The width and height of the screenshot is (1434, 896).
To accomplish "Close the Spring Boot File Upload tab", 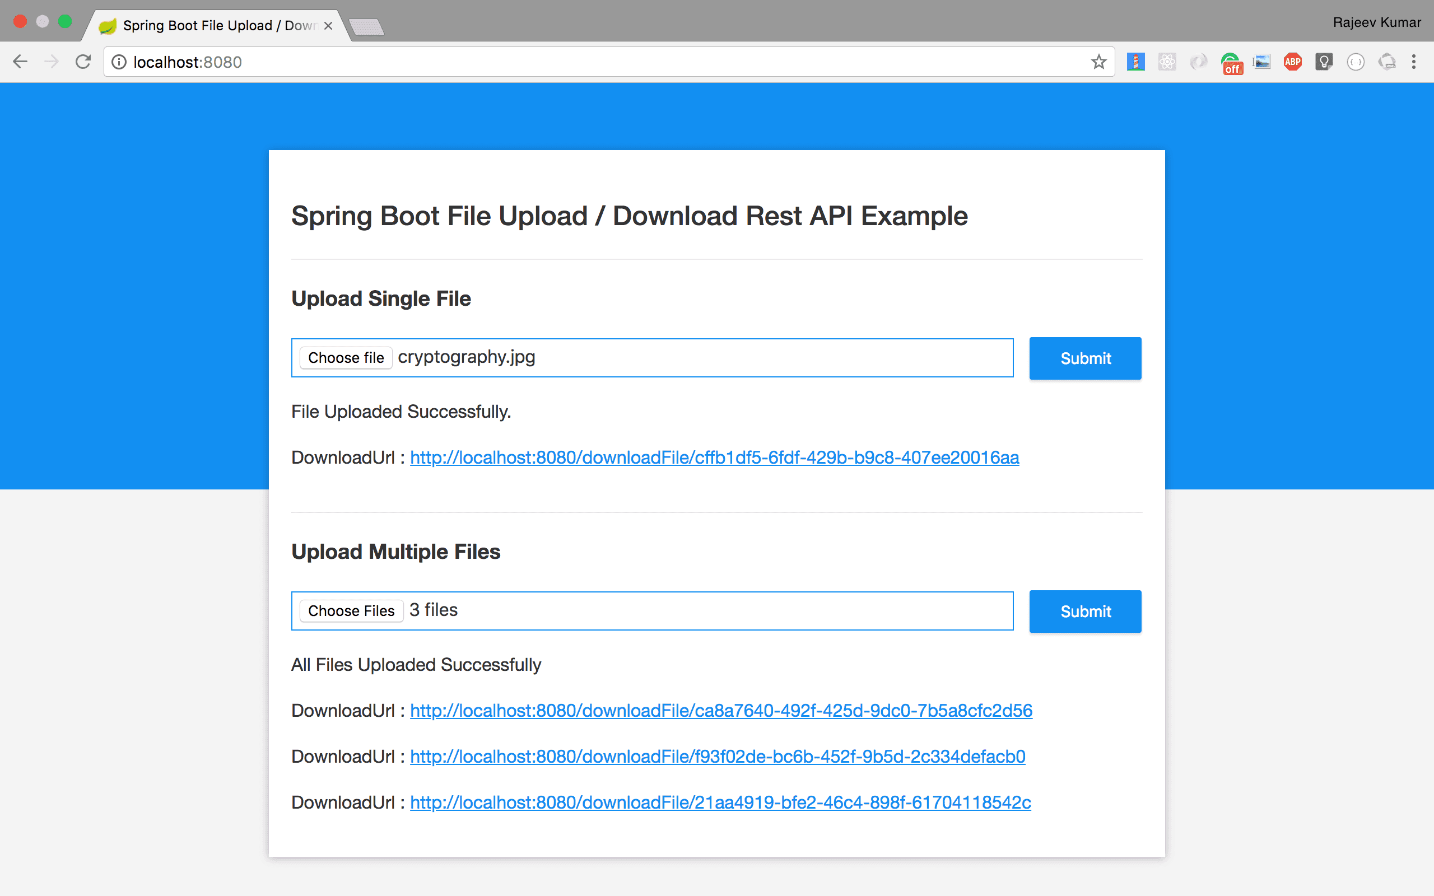I will tap(328, 26).
